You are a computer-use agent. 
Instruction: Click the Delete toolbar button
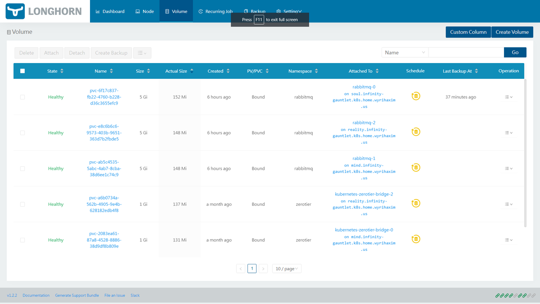27,53
